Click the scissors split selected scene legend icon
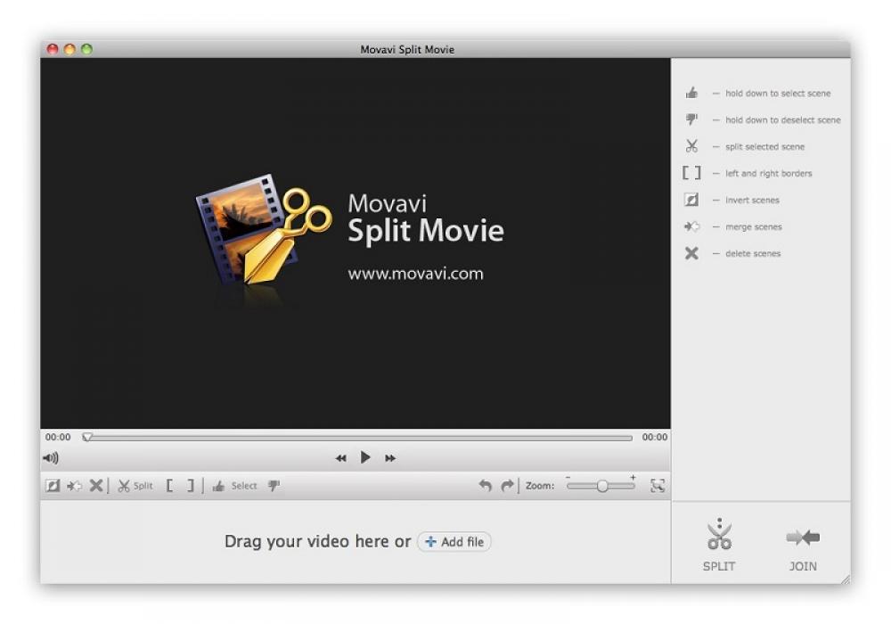891x624 pixels. click(691, 146)
